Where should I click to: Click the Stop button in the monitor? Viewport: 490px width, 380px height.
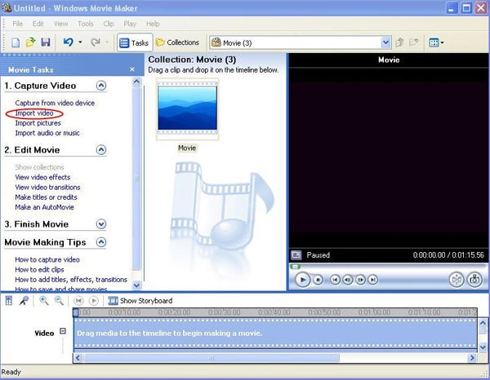click(x=318, y=280)
